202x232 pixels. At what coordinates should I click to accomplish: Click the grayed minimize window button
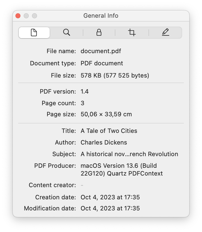tap(26, 16)
